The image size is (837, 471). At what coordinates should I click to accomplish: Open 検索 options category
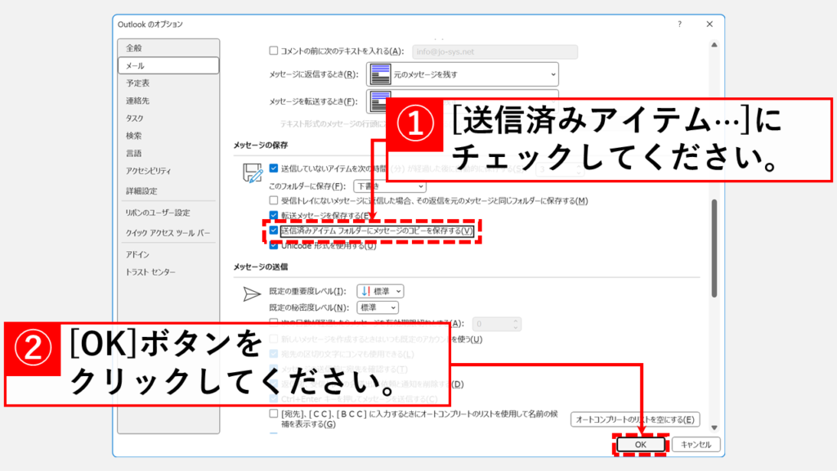(168, 137)
